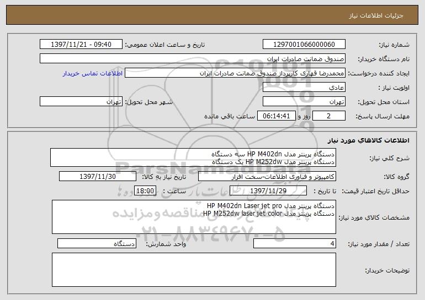Click the goods group field کامپیوتر و فناوری اطلاعات

(267, 177)
